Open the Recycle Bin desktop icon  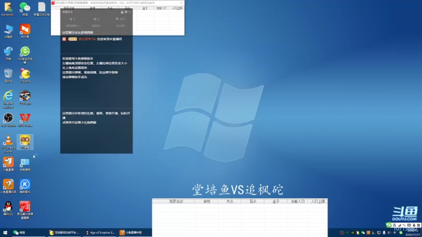(x=8, y=75)
